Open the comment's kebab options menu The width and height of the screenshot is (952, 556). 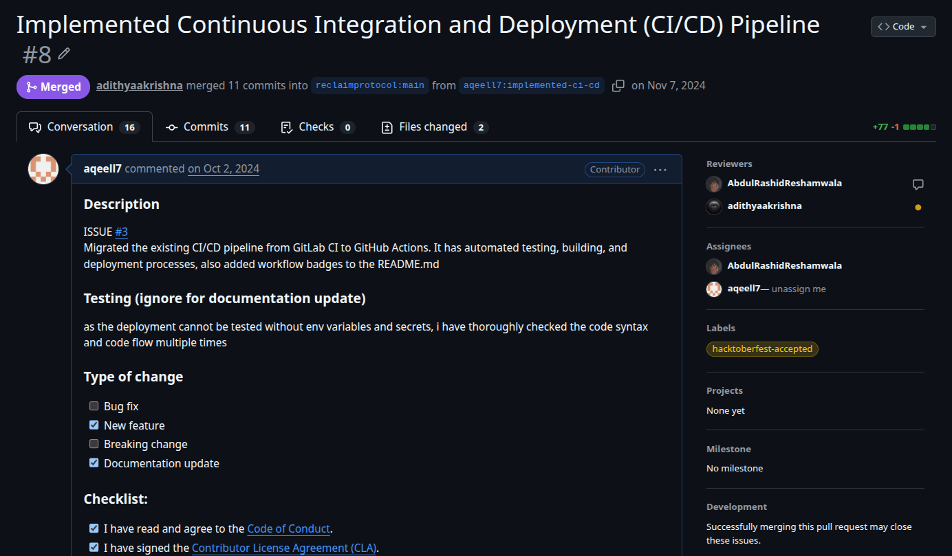(x=660, y=169)
